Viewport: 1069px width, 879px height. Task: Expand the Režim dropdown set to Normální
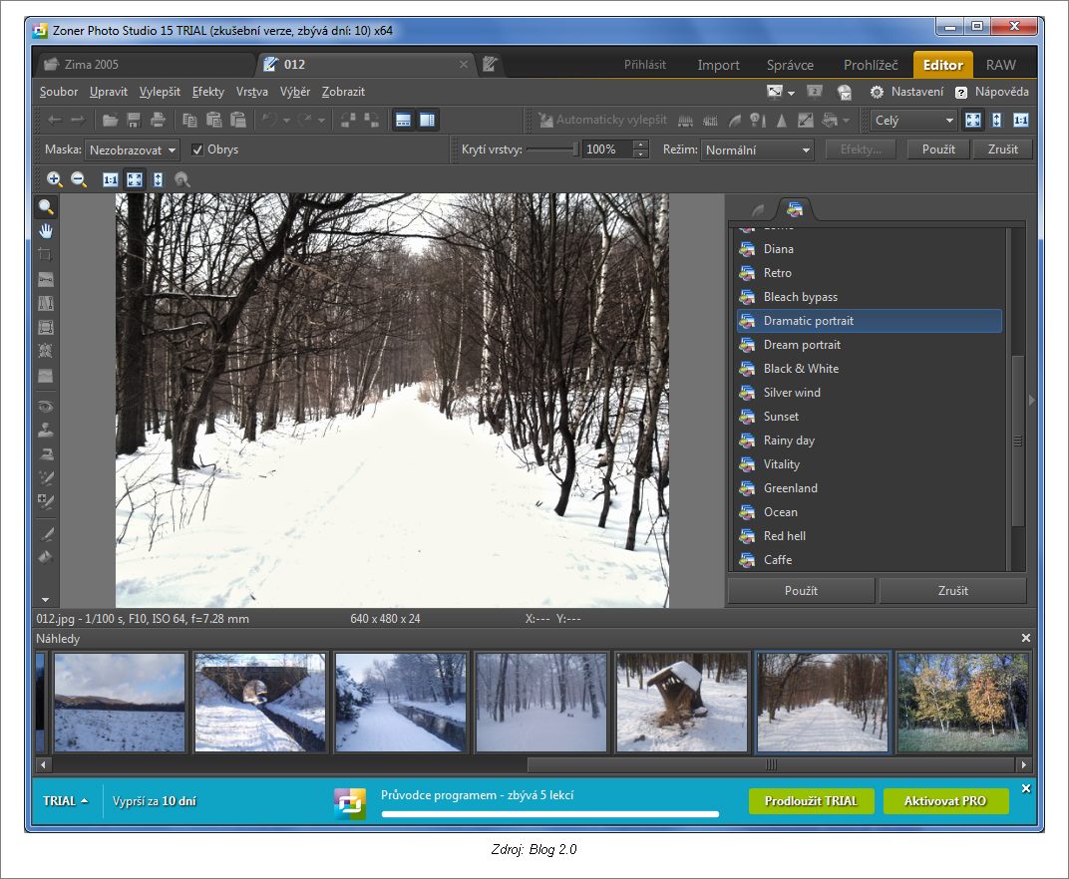tap(758, 149)
